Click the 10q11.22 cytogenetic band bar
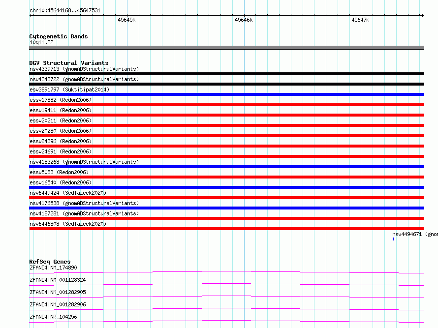The width and height of the screenshot is (438, 328). (x=226, y=48)
